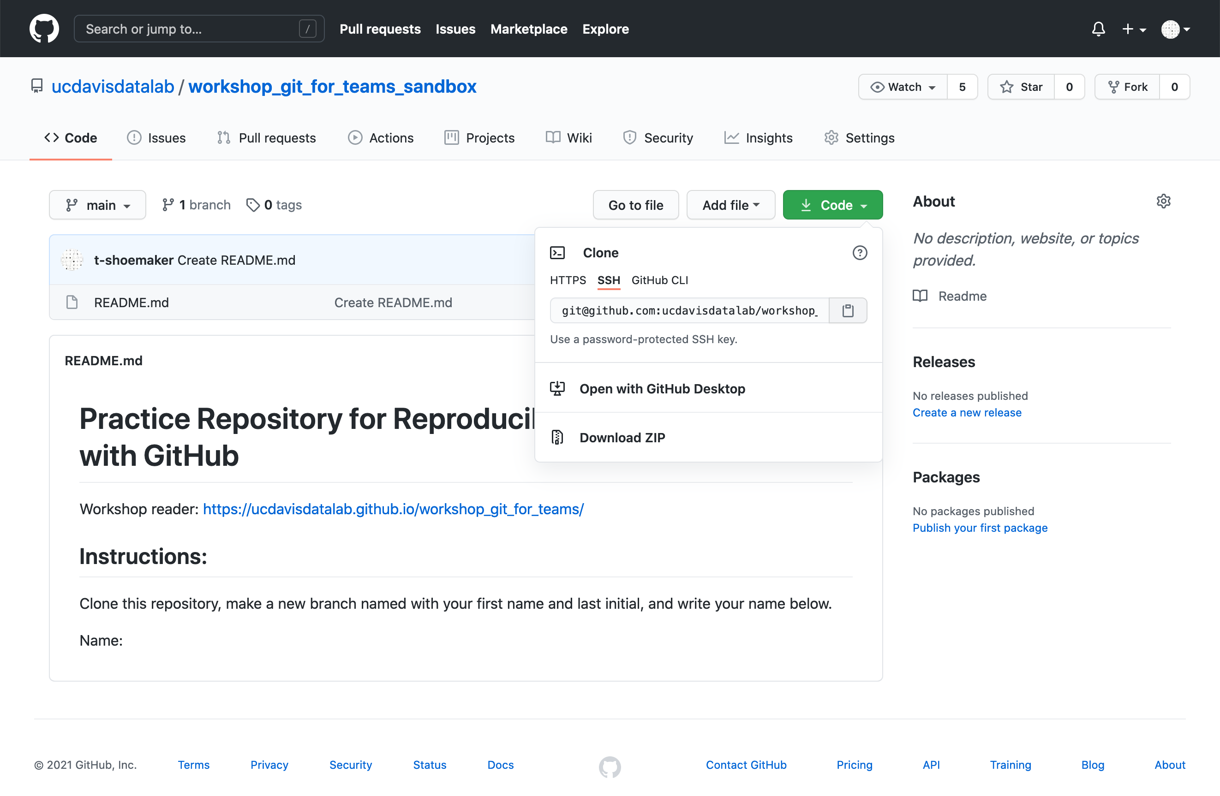
Task: View the stargazers count beside Star
Action: [x=1069, y=87]
